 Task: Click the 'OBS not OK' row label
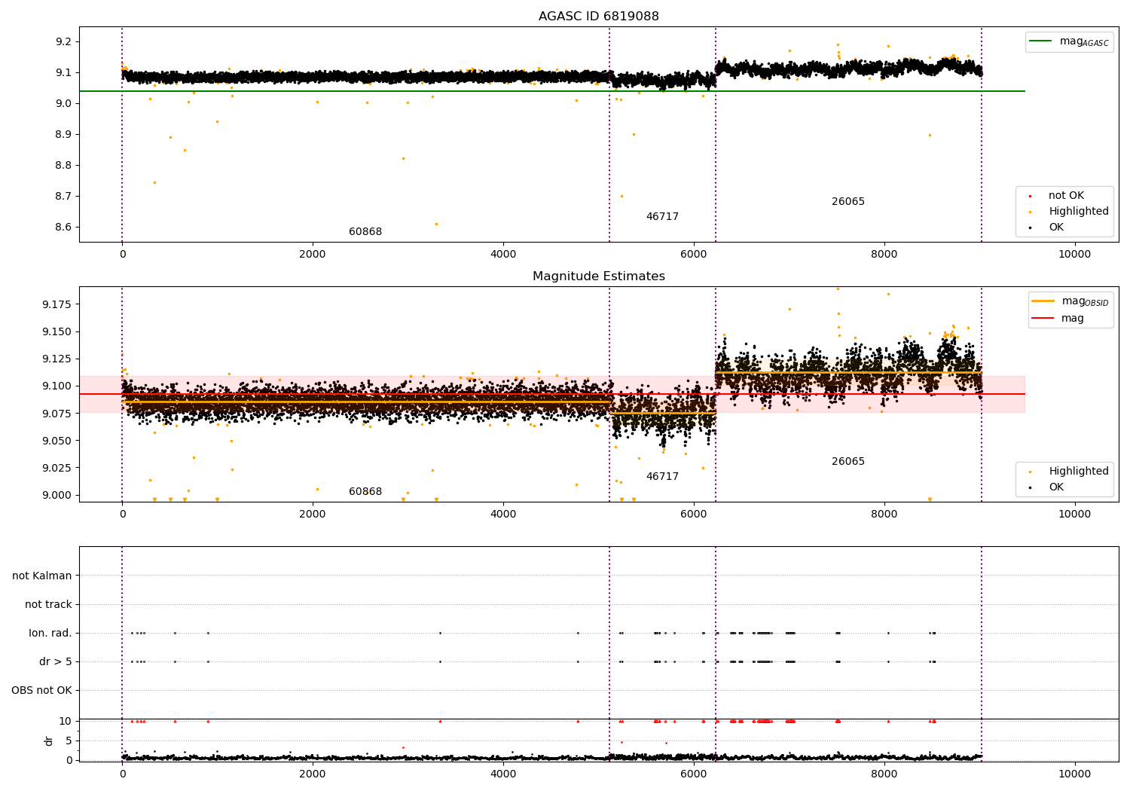pyautogui.click(x=41, y=690)
